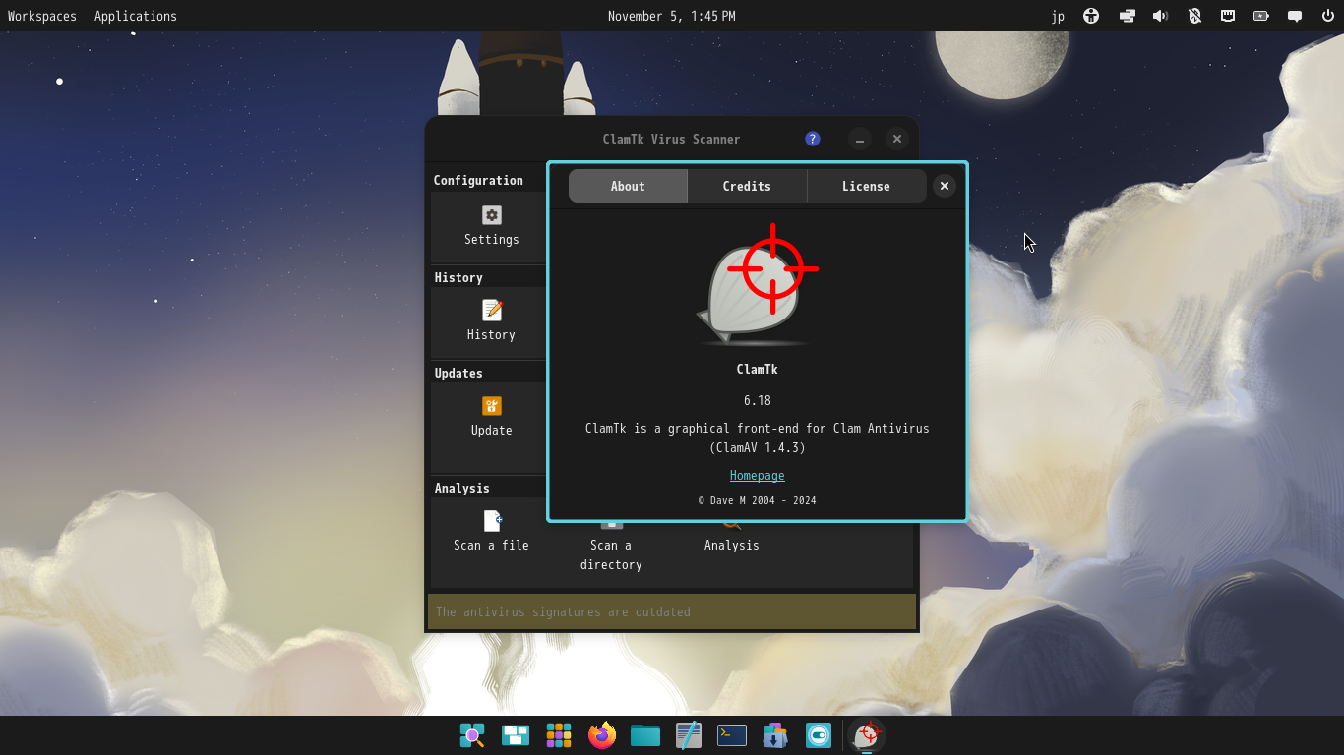1344x755 pixels.
Task: Open the wired network tray icon
Action: [x=1228, y=16]
